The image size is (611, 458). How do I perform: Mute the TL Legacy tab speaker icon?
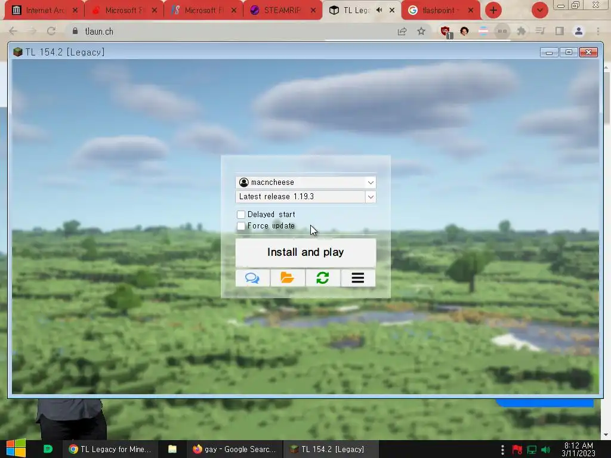[379, 10]
